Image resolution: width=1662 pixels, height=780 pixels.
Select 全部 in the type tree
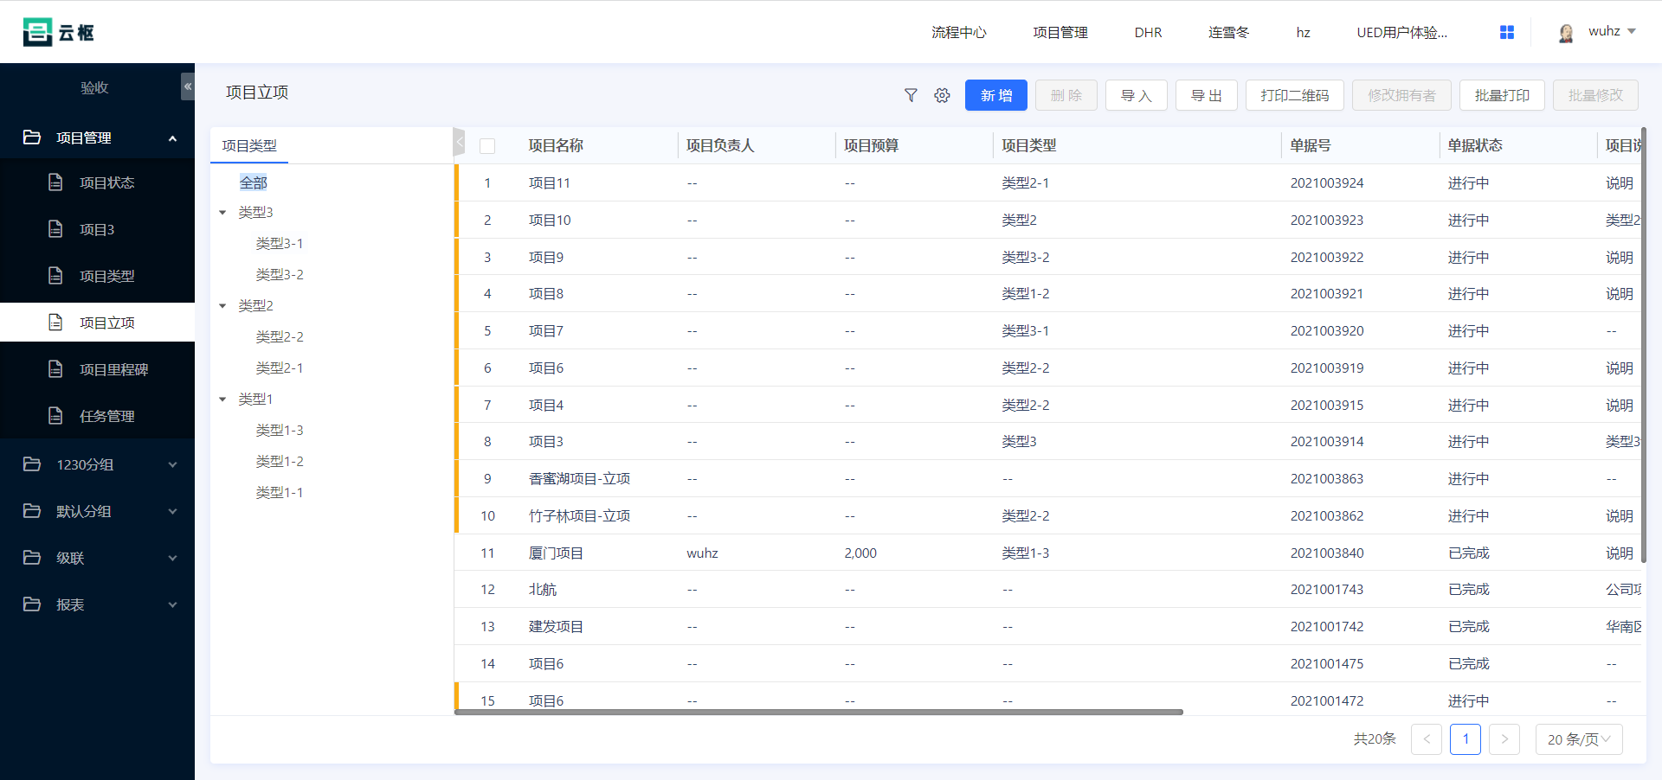[254, 182]
